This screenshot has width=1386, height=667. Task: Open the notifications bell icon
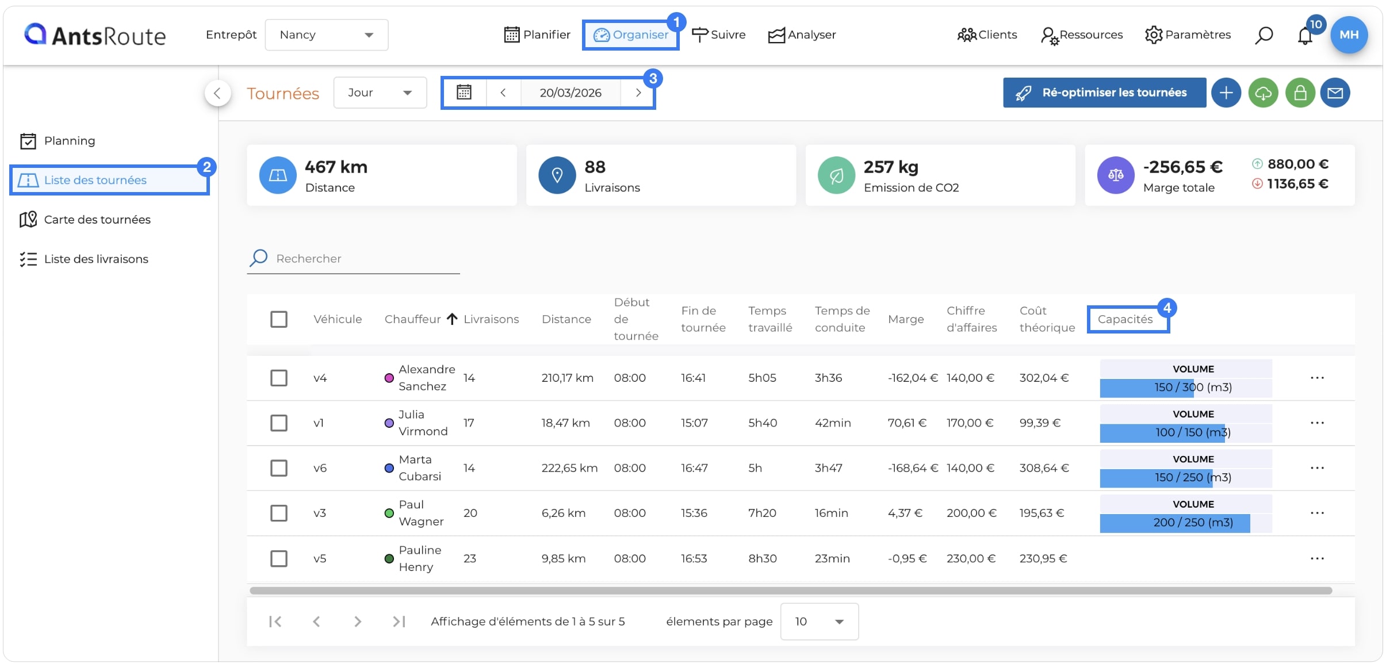pos(1305,36)
